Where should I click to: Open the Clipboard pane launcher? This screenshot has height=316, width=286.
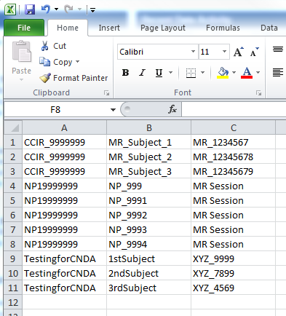pyautogui.click(x=106, y=92)
